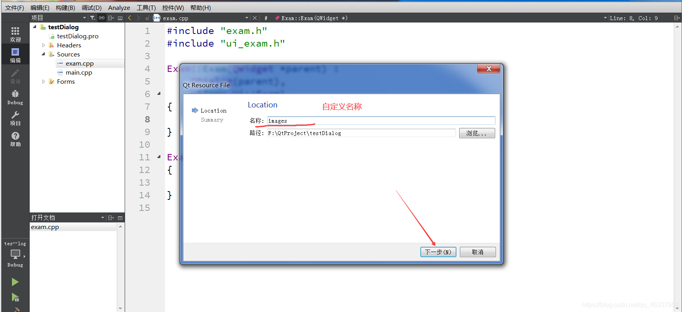Open the Widgets (控件) menu
This screenshot has height=312, width=682.
point(173,8)
